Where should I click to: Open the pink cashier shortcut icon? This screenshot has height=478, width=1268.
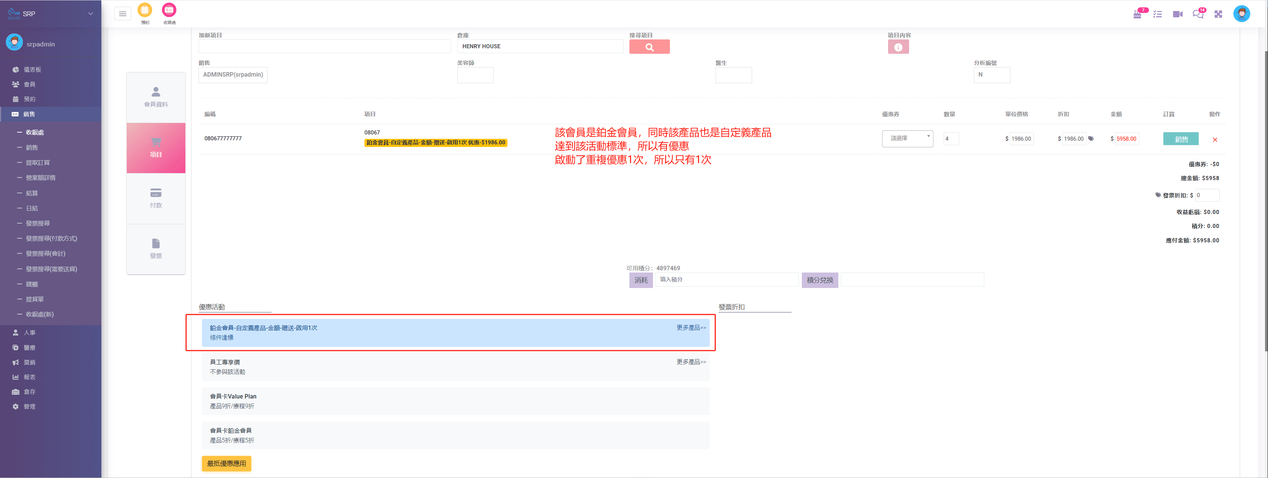pyautogui.click(x=169, y=10)
